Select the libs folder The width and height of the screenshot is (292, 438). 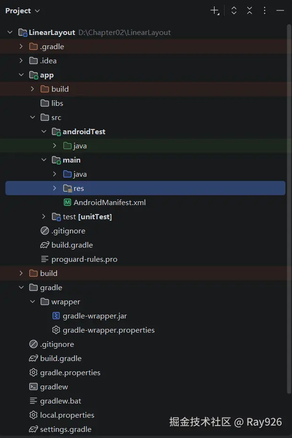coord(57,103)
